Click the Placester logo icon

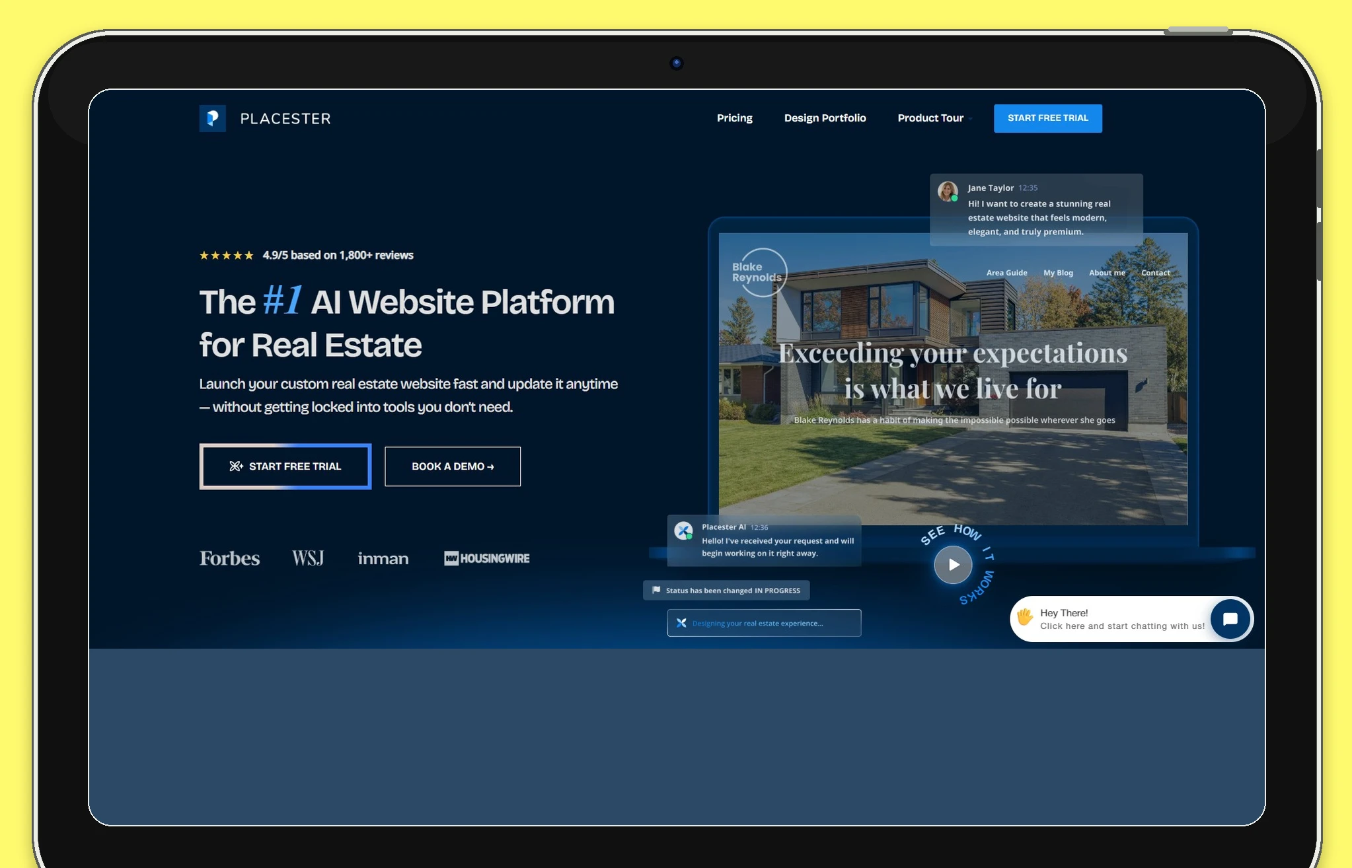(x=212, y=118)
